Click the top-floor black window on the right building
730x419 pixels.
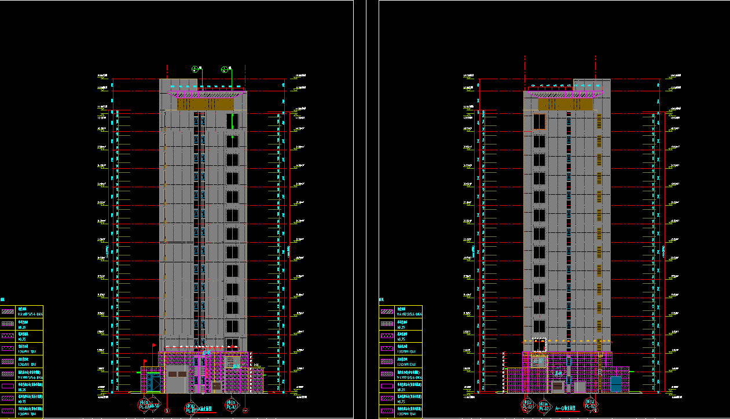tap(539, 121)
